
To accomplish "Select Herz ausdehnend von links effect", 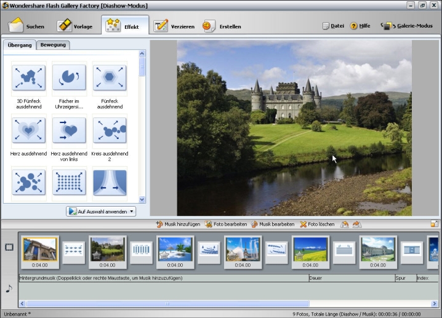I will 69,130.
